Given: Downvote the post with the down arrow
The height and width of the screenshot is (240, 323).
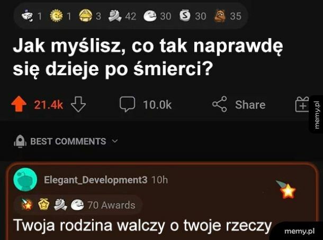Looking at the screenshot, I should click(78, 104).
